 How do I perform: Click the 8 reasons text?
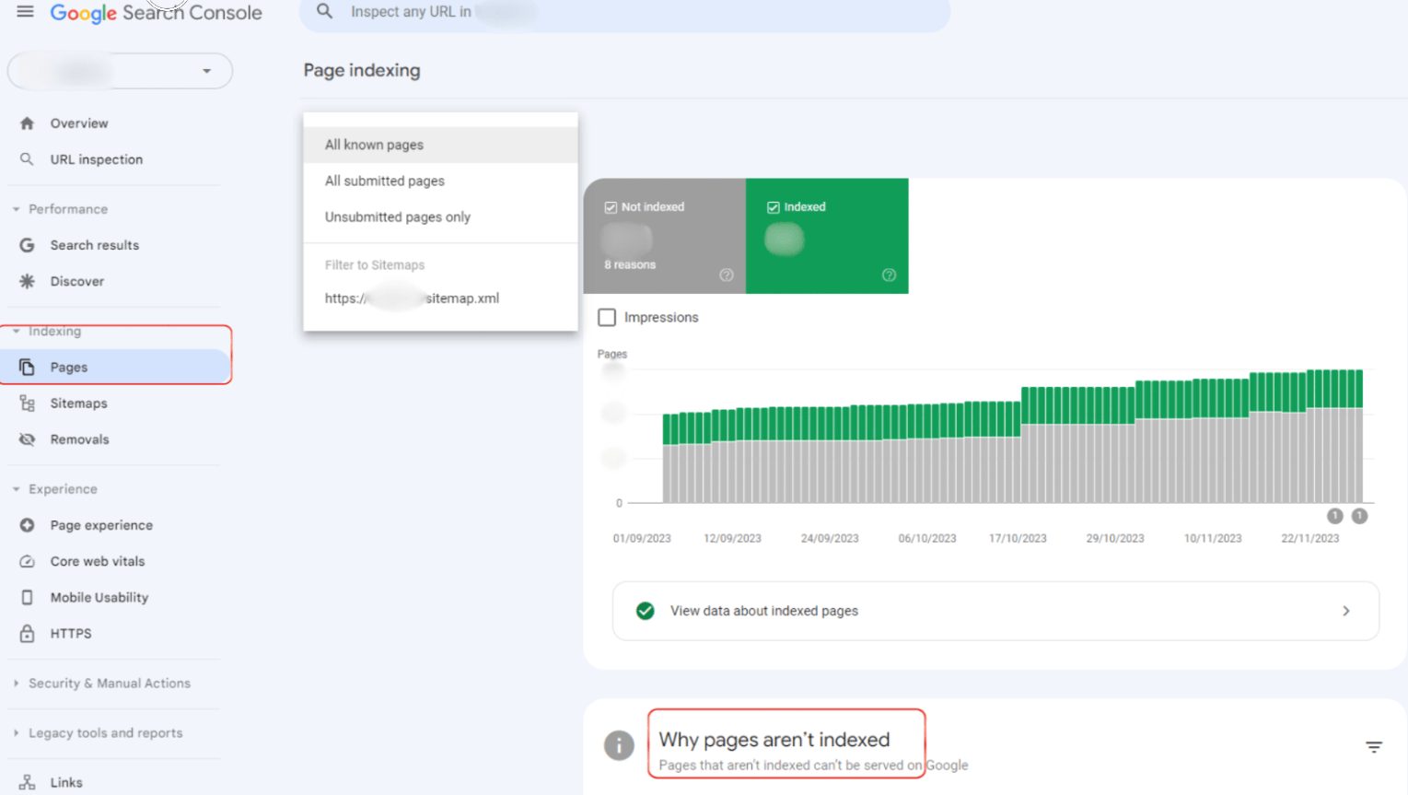tap(630, 264)
